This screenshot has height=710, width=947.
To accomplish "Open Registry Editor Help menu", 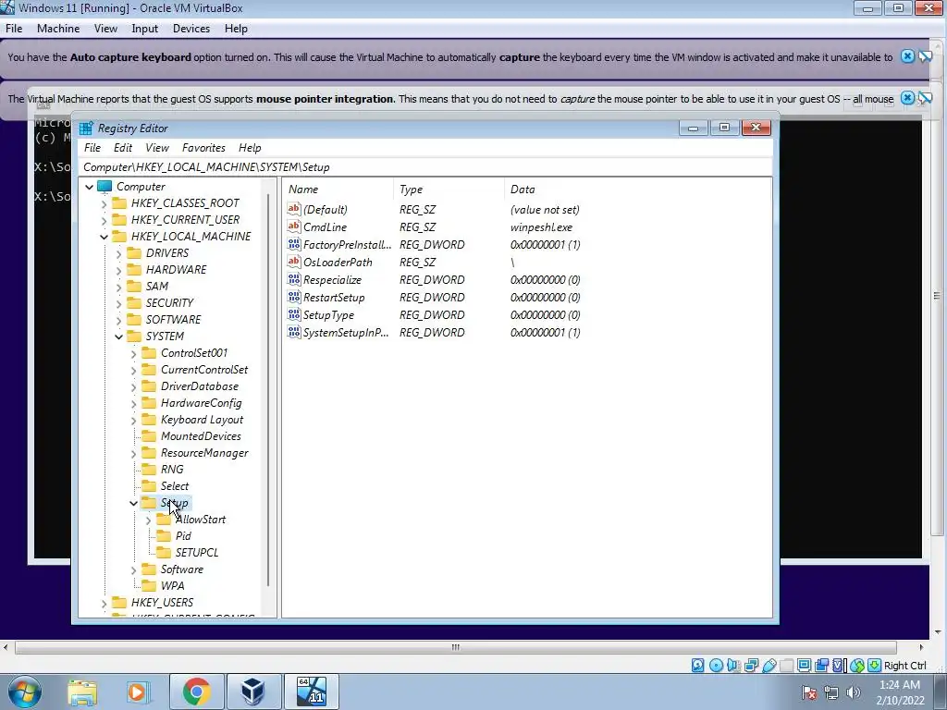I will click(x=250, y=147).
